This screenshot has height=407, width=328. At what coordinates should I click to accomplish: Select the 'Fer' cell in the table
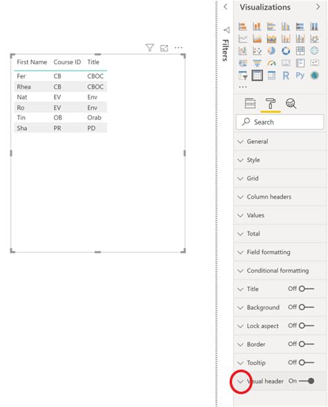pos(21,76)
